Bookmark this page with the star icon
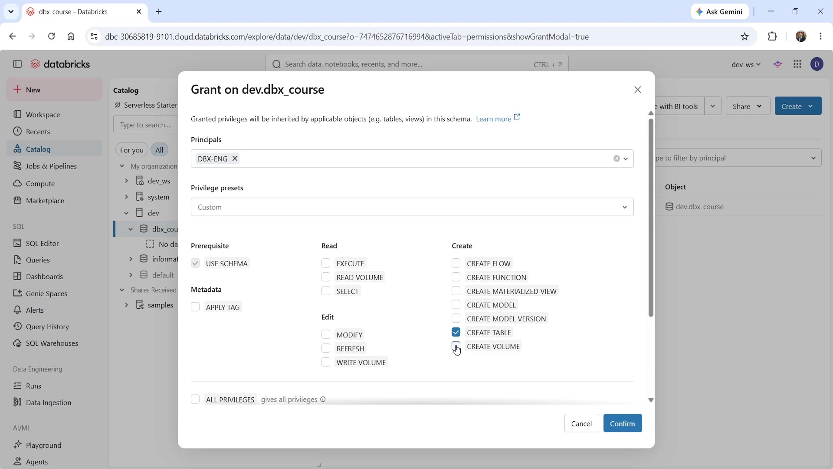This screenshot has width=833, height=469. click(x=745, y=36)
